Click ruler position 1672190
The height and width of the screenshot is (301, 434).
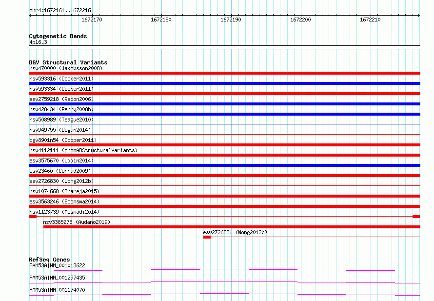click(x=231, y=20)
